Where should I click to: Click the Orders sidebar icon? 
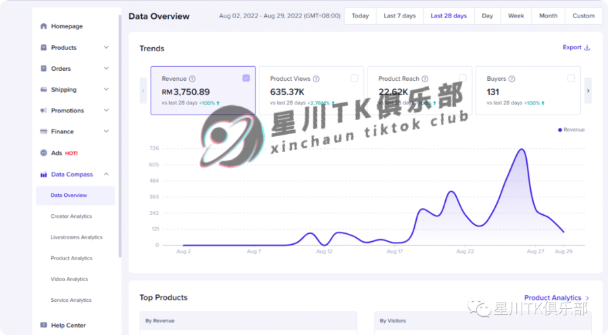(x=43, y=69)
